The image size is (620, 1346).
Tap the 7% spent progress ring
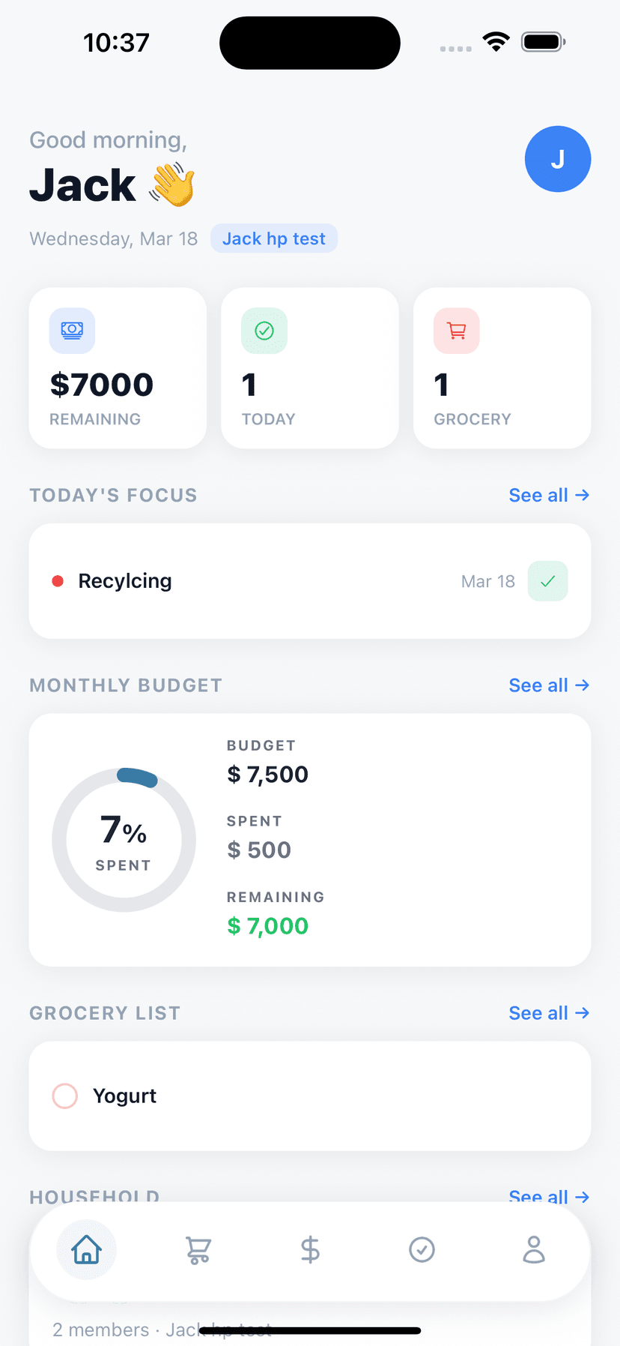(124, 840)
